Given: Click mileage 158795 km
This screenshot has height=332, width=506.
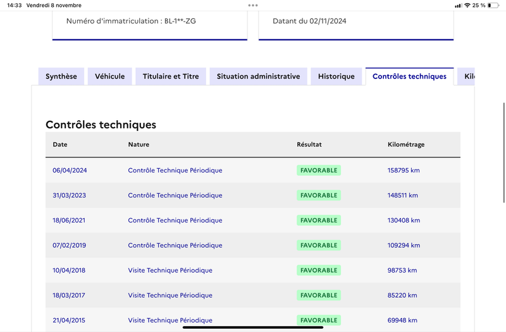Looking at the screenshot, I should click(404, 170).
